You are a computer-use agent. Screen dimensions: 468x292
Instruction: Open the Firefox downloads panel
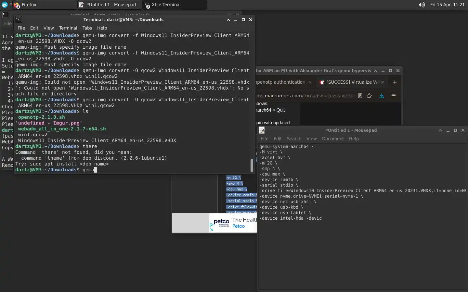point(382,96)
